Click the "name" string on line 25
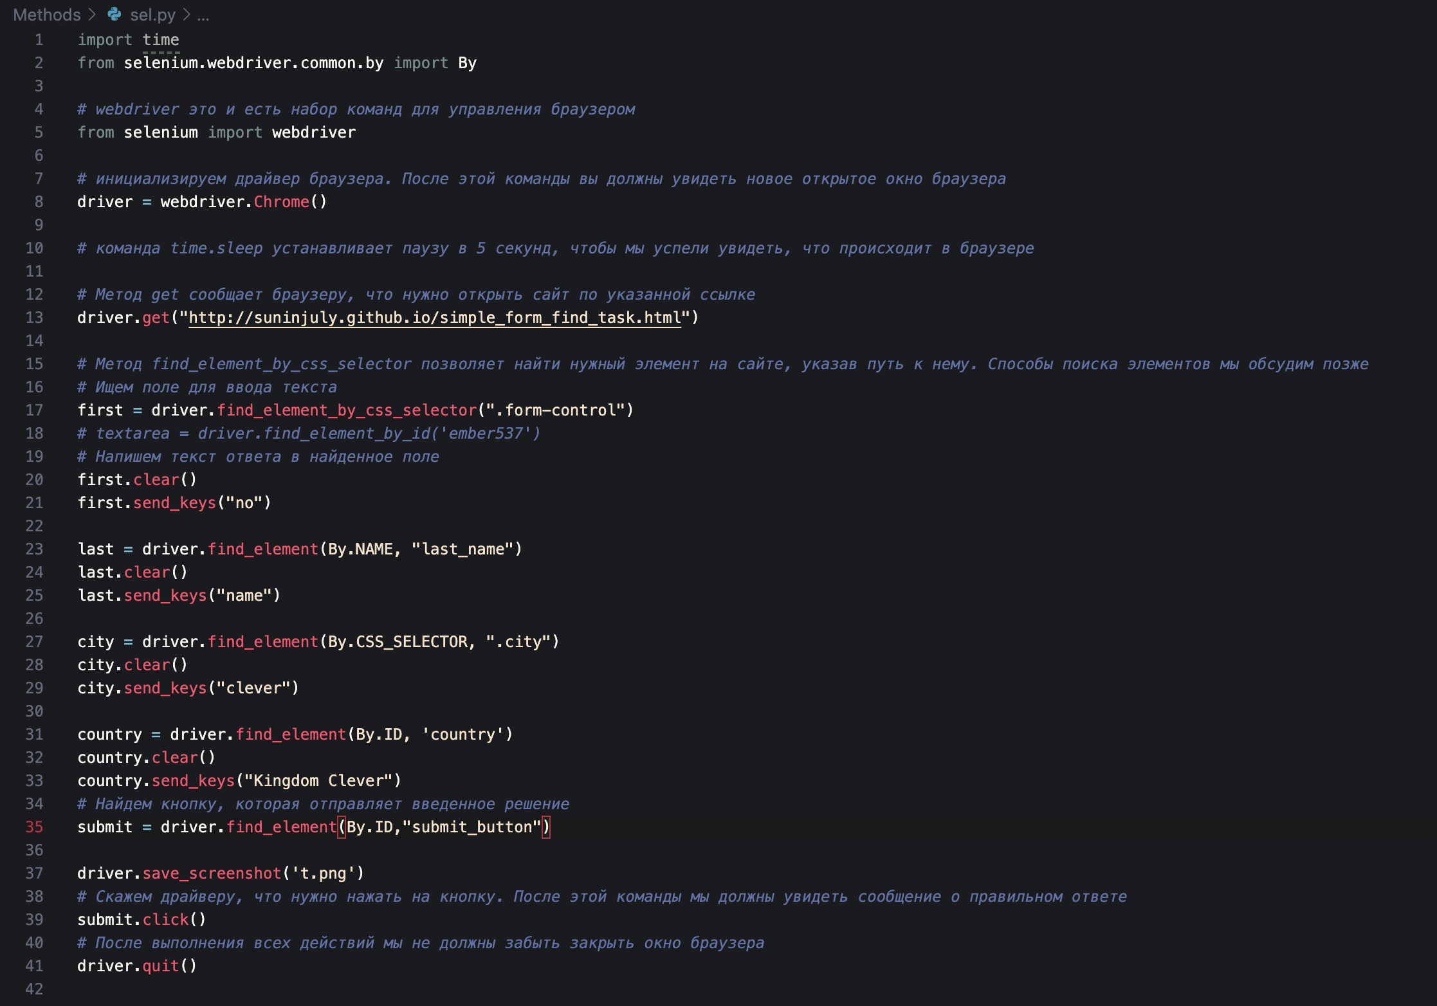Screen dimensions: 1437x1006 tap(244, 596)
